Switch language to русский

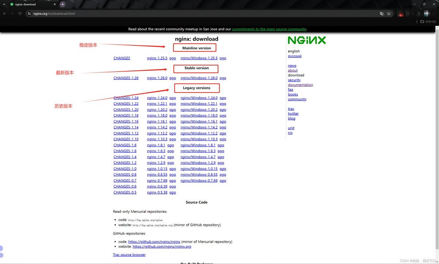(294, 56)
